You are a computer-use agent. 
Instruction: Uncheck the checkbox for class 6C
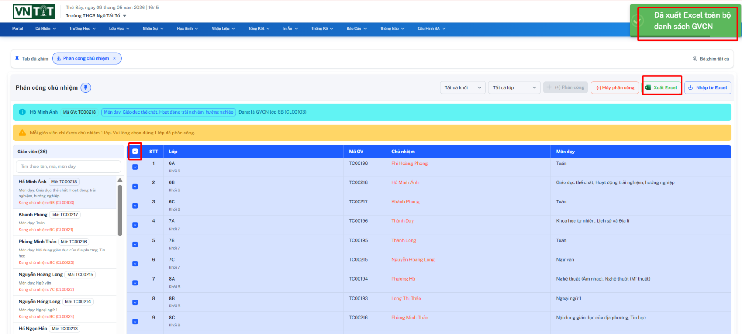click(135, 205)
